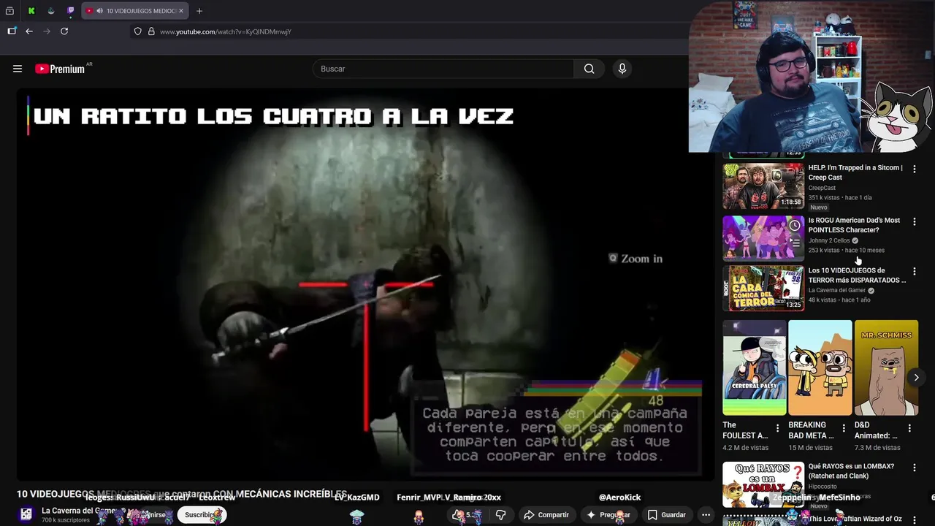Open options for VIDEOJUEGOS de TERROR video
Viewport: 935px width, 526px height.
914,271
